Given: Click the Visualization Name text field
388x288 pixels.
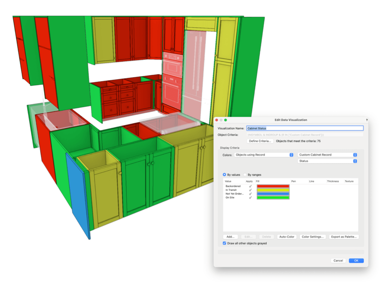Looking at the screenshot, I should coord(305,128).
